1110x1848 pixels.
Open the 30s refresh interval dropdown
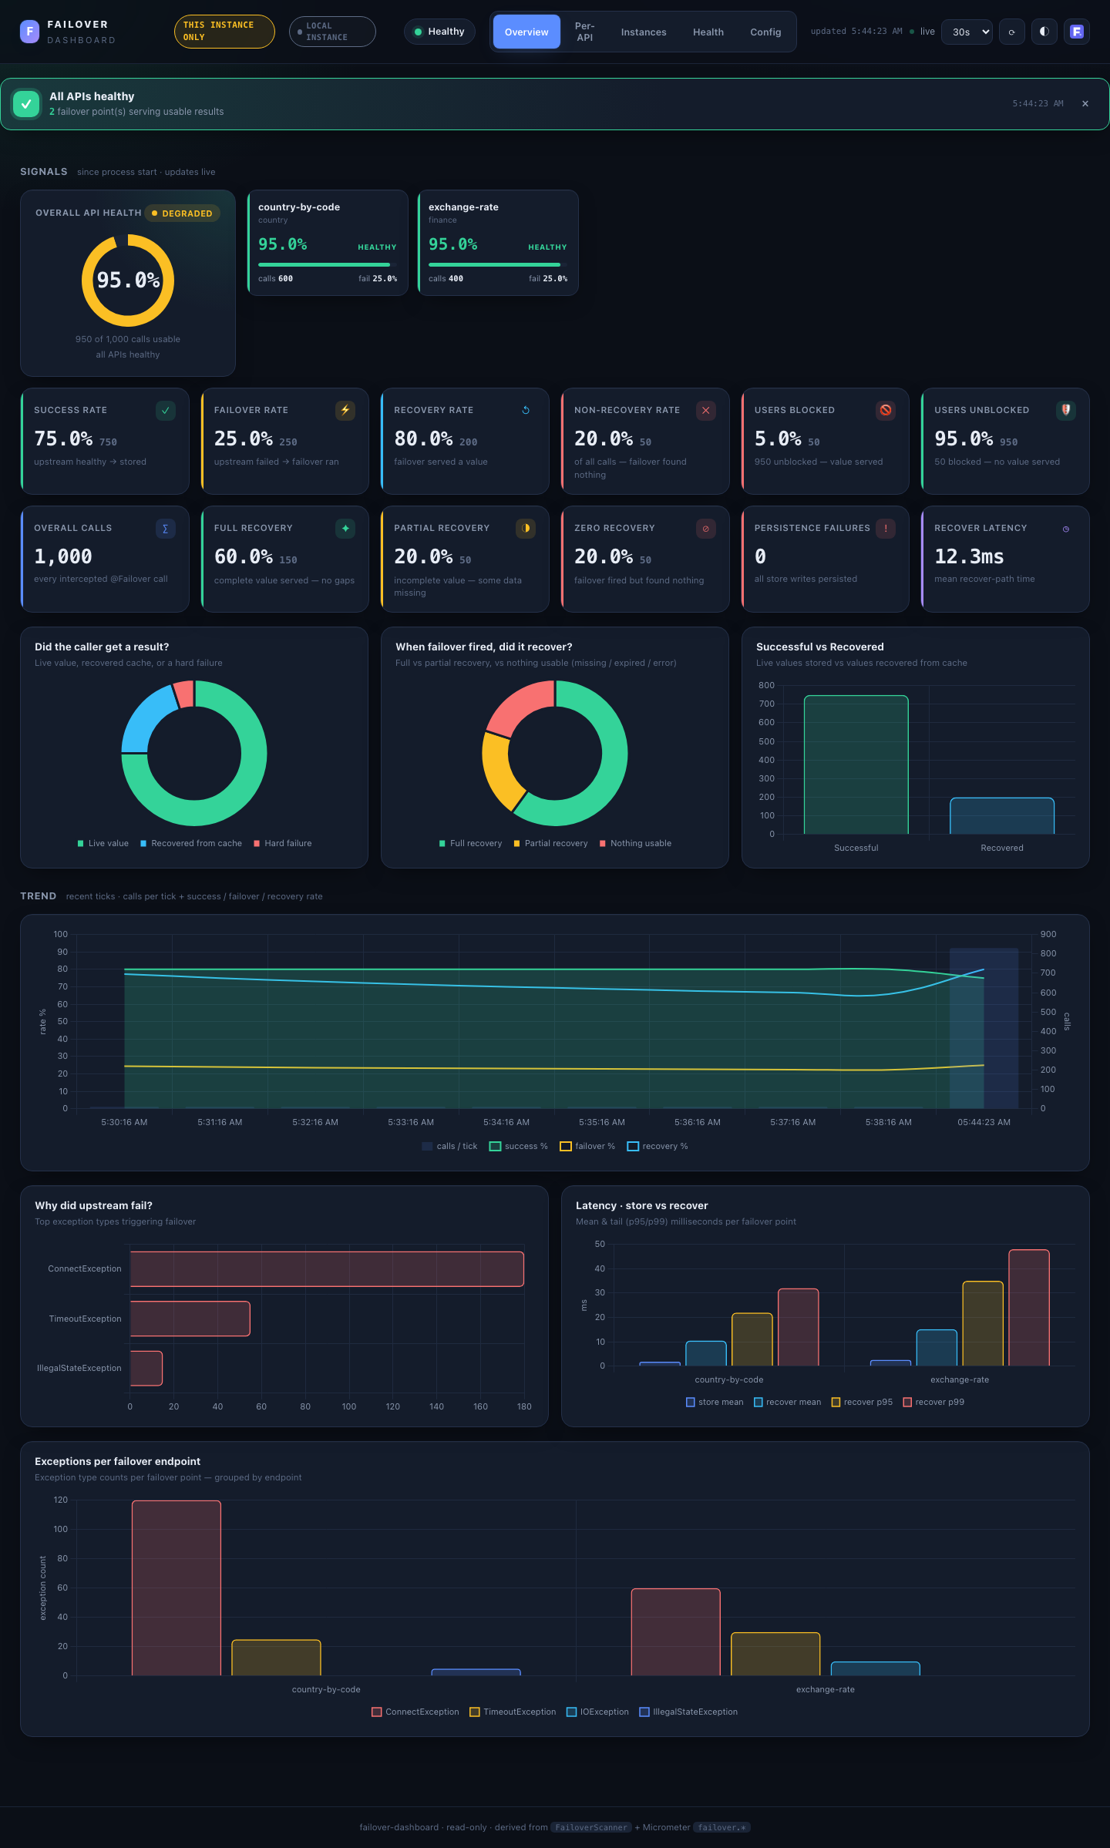[967, 32]
